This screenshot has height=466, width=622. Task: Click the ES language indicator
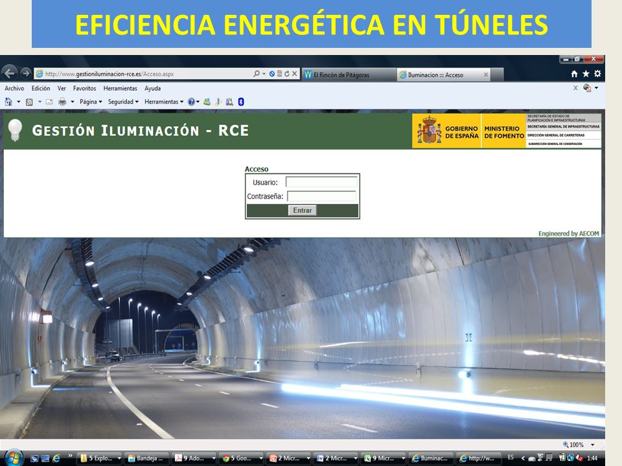[x=511, y=458]
